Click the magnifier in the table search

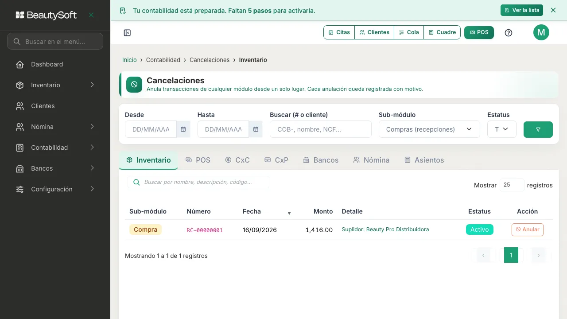point(136,182)
